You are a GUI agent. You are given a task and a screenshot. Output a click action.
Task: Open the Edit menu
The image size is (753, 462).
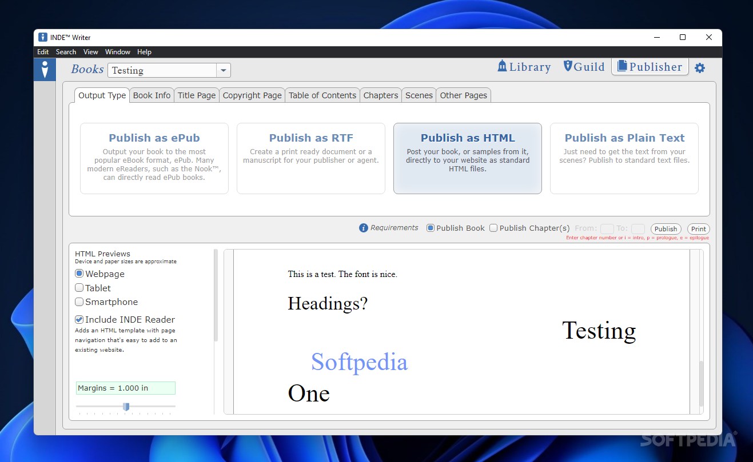pos(43,52)
